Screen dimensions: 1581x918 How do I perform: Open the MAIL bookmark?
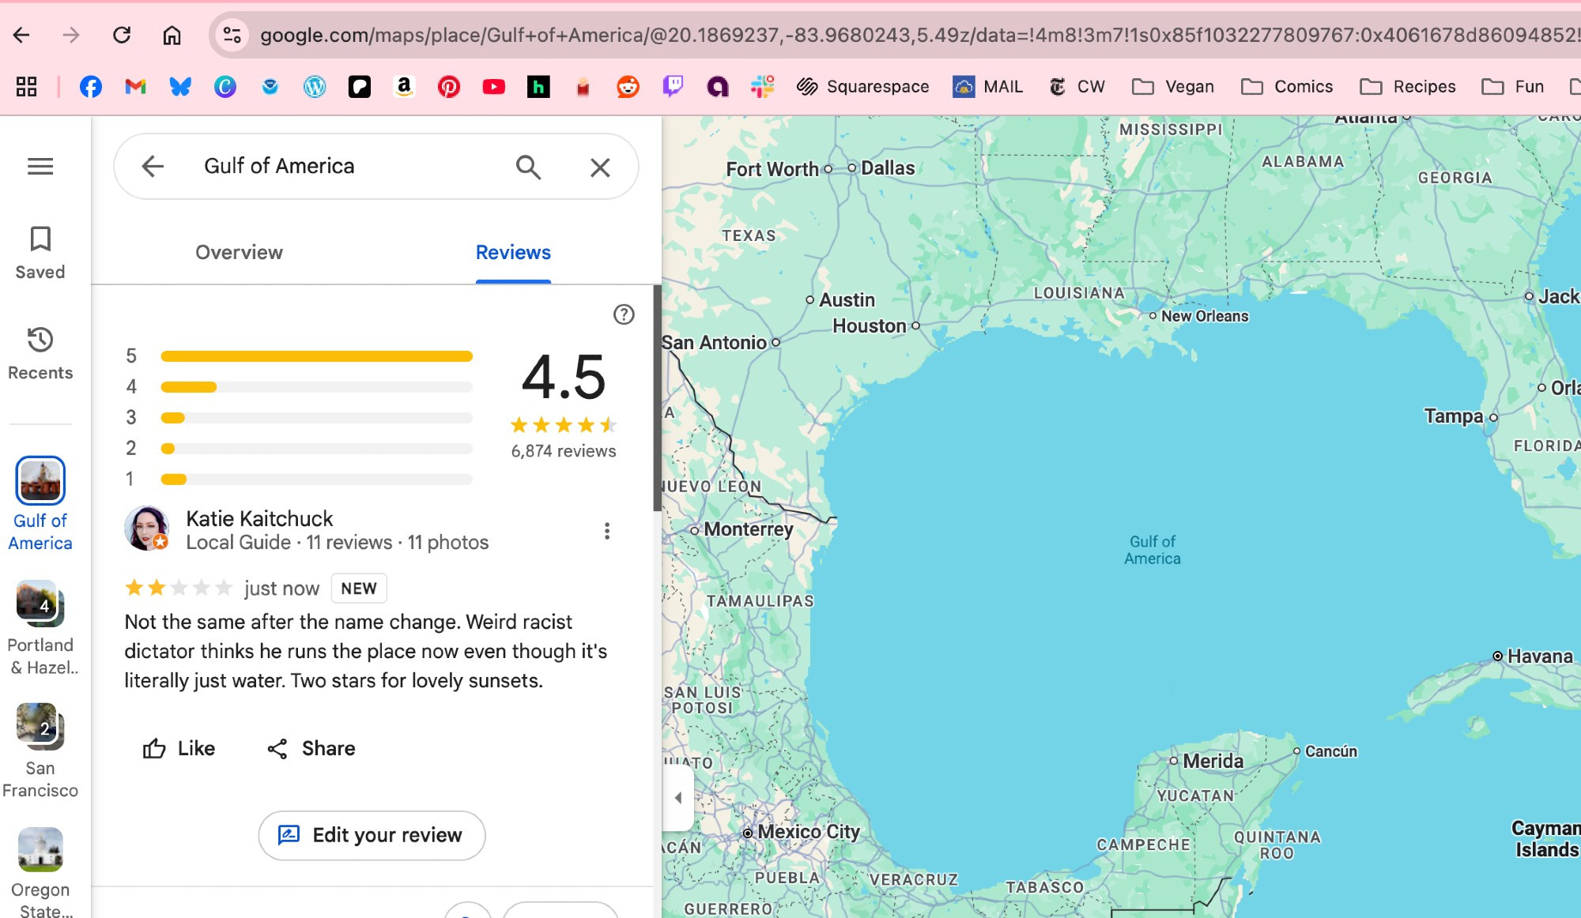tap(988, 87)
